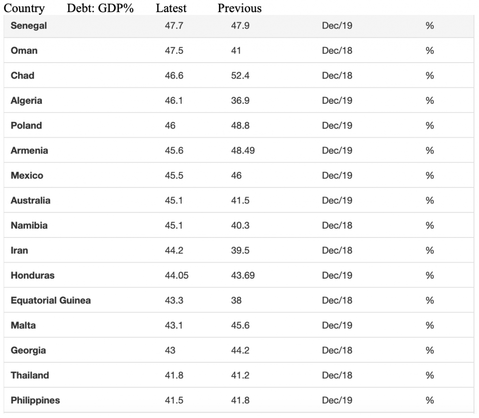The height and width of the screenshot is (418, 479).
Task: Select the Honduras country link
Action: (33, 276)
